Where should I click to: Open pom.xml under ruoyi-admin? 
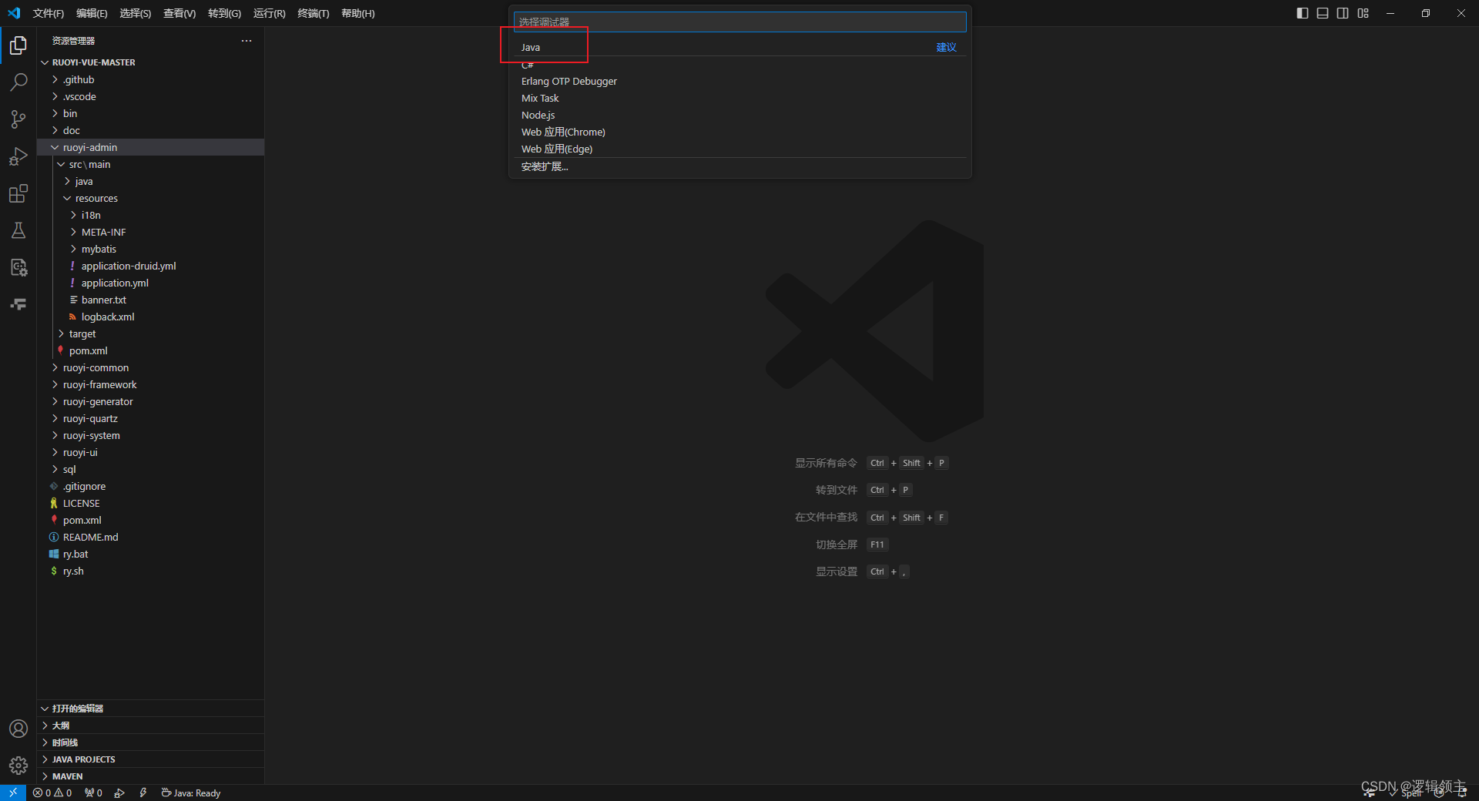tap(151, 350)
